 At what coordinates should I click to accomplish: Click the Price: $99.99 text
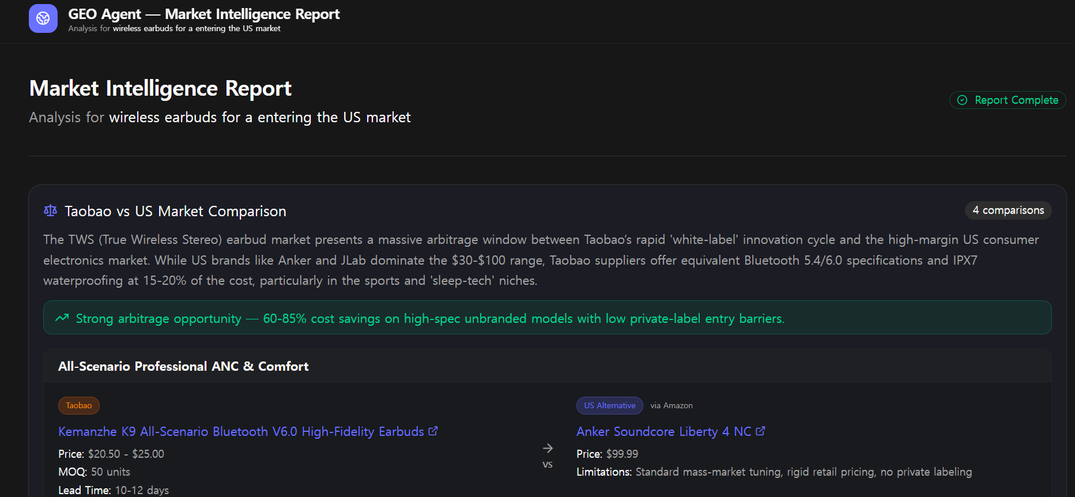(x=608, y=454)
